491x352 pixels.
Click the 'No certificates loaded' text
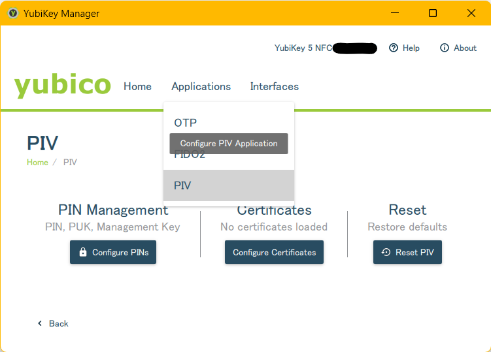(x=274, y=227)
